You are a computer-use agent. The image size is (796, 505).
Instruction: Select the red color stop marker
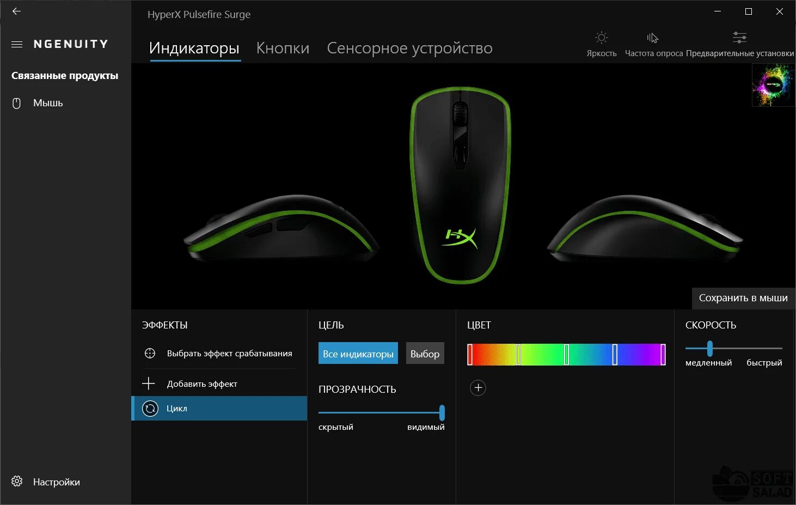point(470,355)
